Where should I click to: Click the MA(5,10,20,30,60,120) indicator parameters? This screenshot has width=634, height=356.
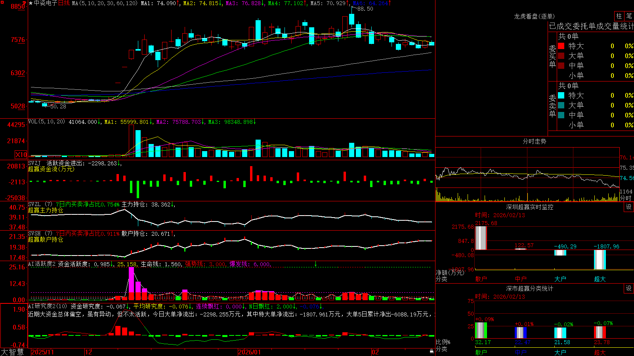click(x=105, y=3)
